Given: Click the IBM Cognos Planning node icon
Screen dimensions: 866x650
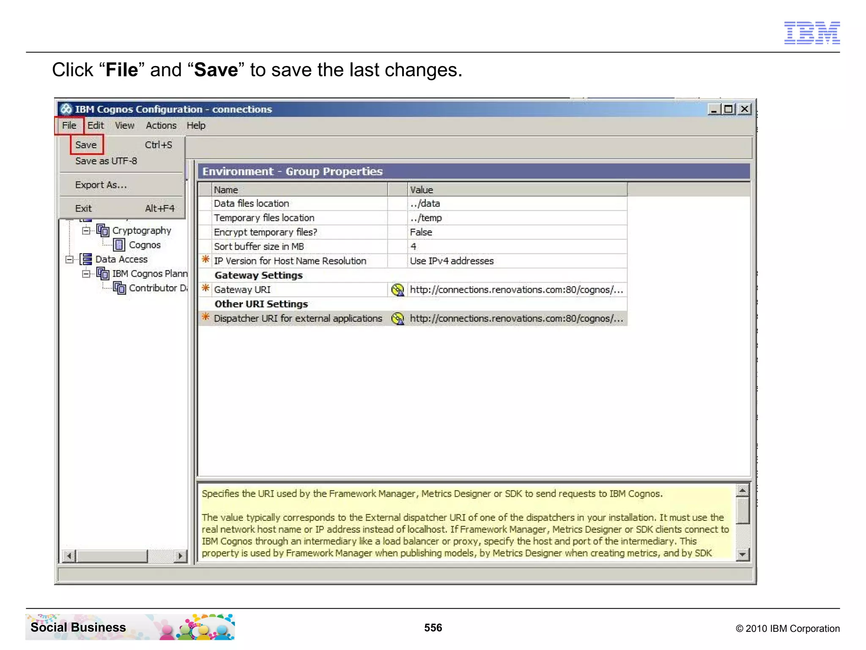Looking at the screenshot, I should coord(103,274).
